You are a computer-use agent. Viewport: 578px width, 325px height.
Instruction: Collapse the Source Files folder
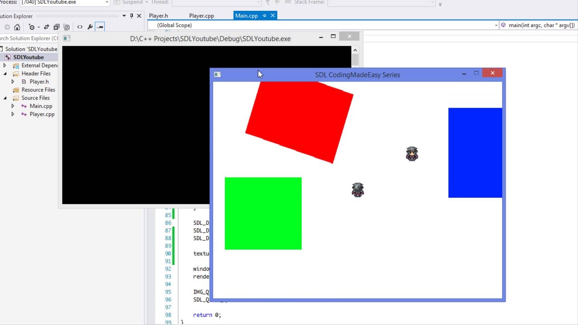(5, 98)
